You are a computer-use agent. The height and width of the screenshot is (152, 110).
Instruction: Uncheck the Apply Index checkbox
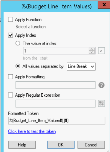(x=10, y=35)
